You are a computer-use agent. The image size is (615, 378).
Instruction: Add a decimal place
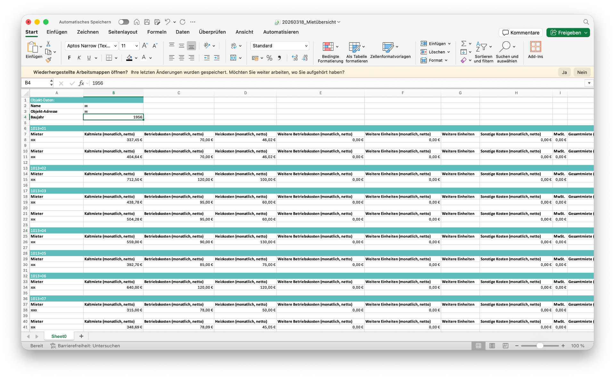(295, 58)
